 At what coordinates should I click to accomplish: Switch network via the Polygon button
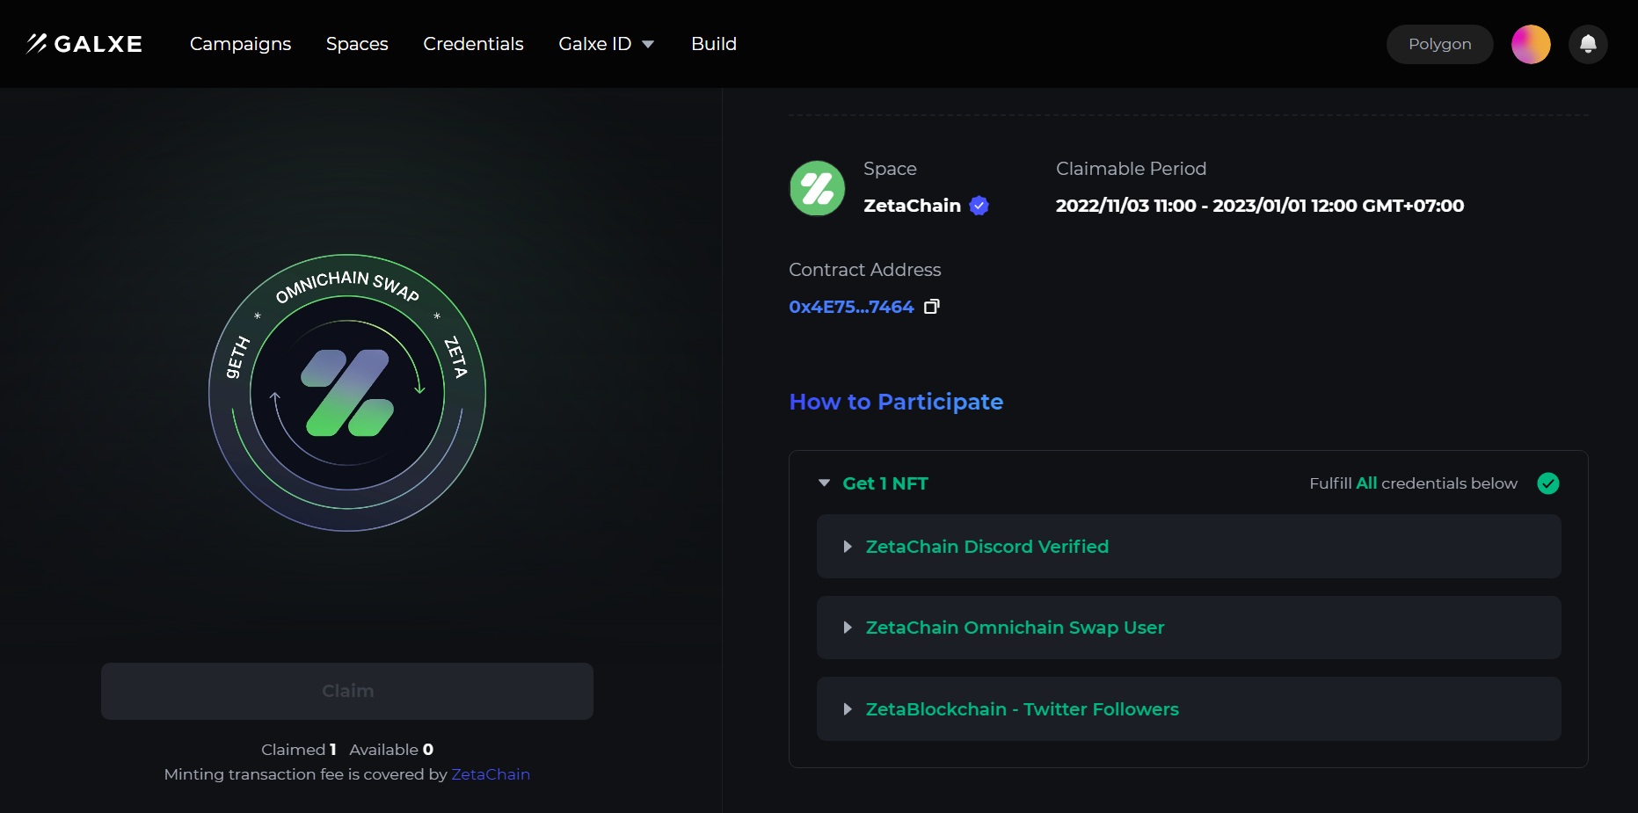tap(1439, 44)
